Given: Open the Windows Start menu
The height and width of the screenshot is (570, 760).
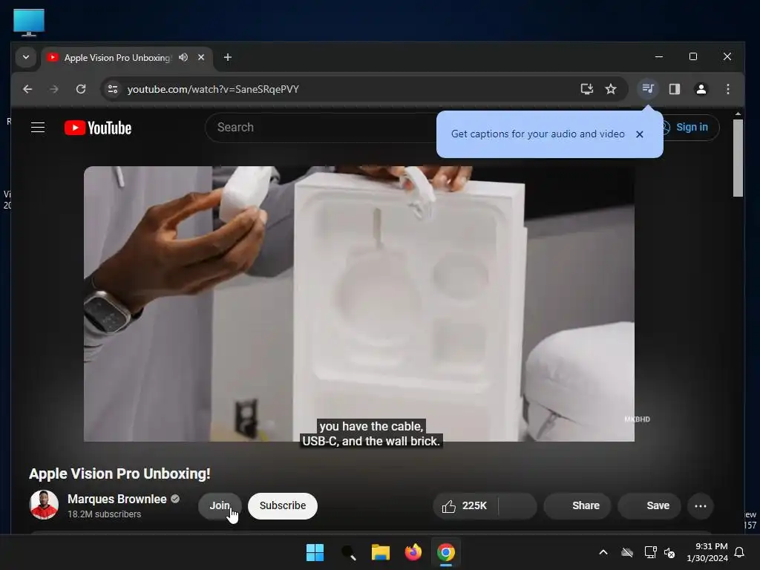Looking at the screenshot, I should [315, 552].
